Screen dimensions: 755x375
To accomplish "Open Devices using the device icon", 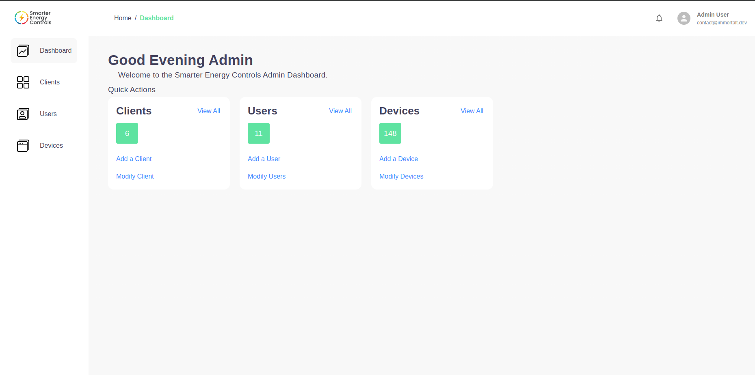I will coord(23,145).
